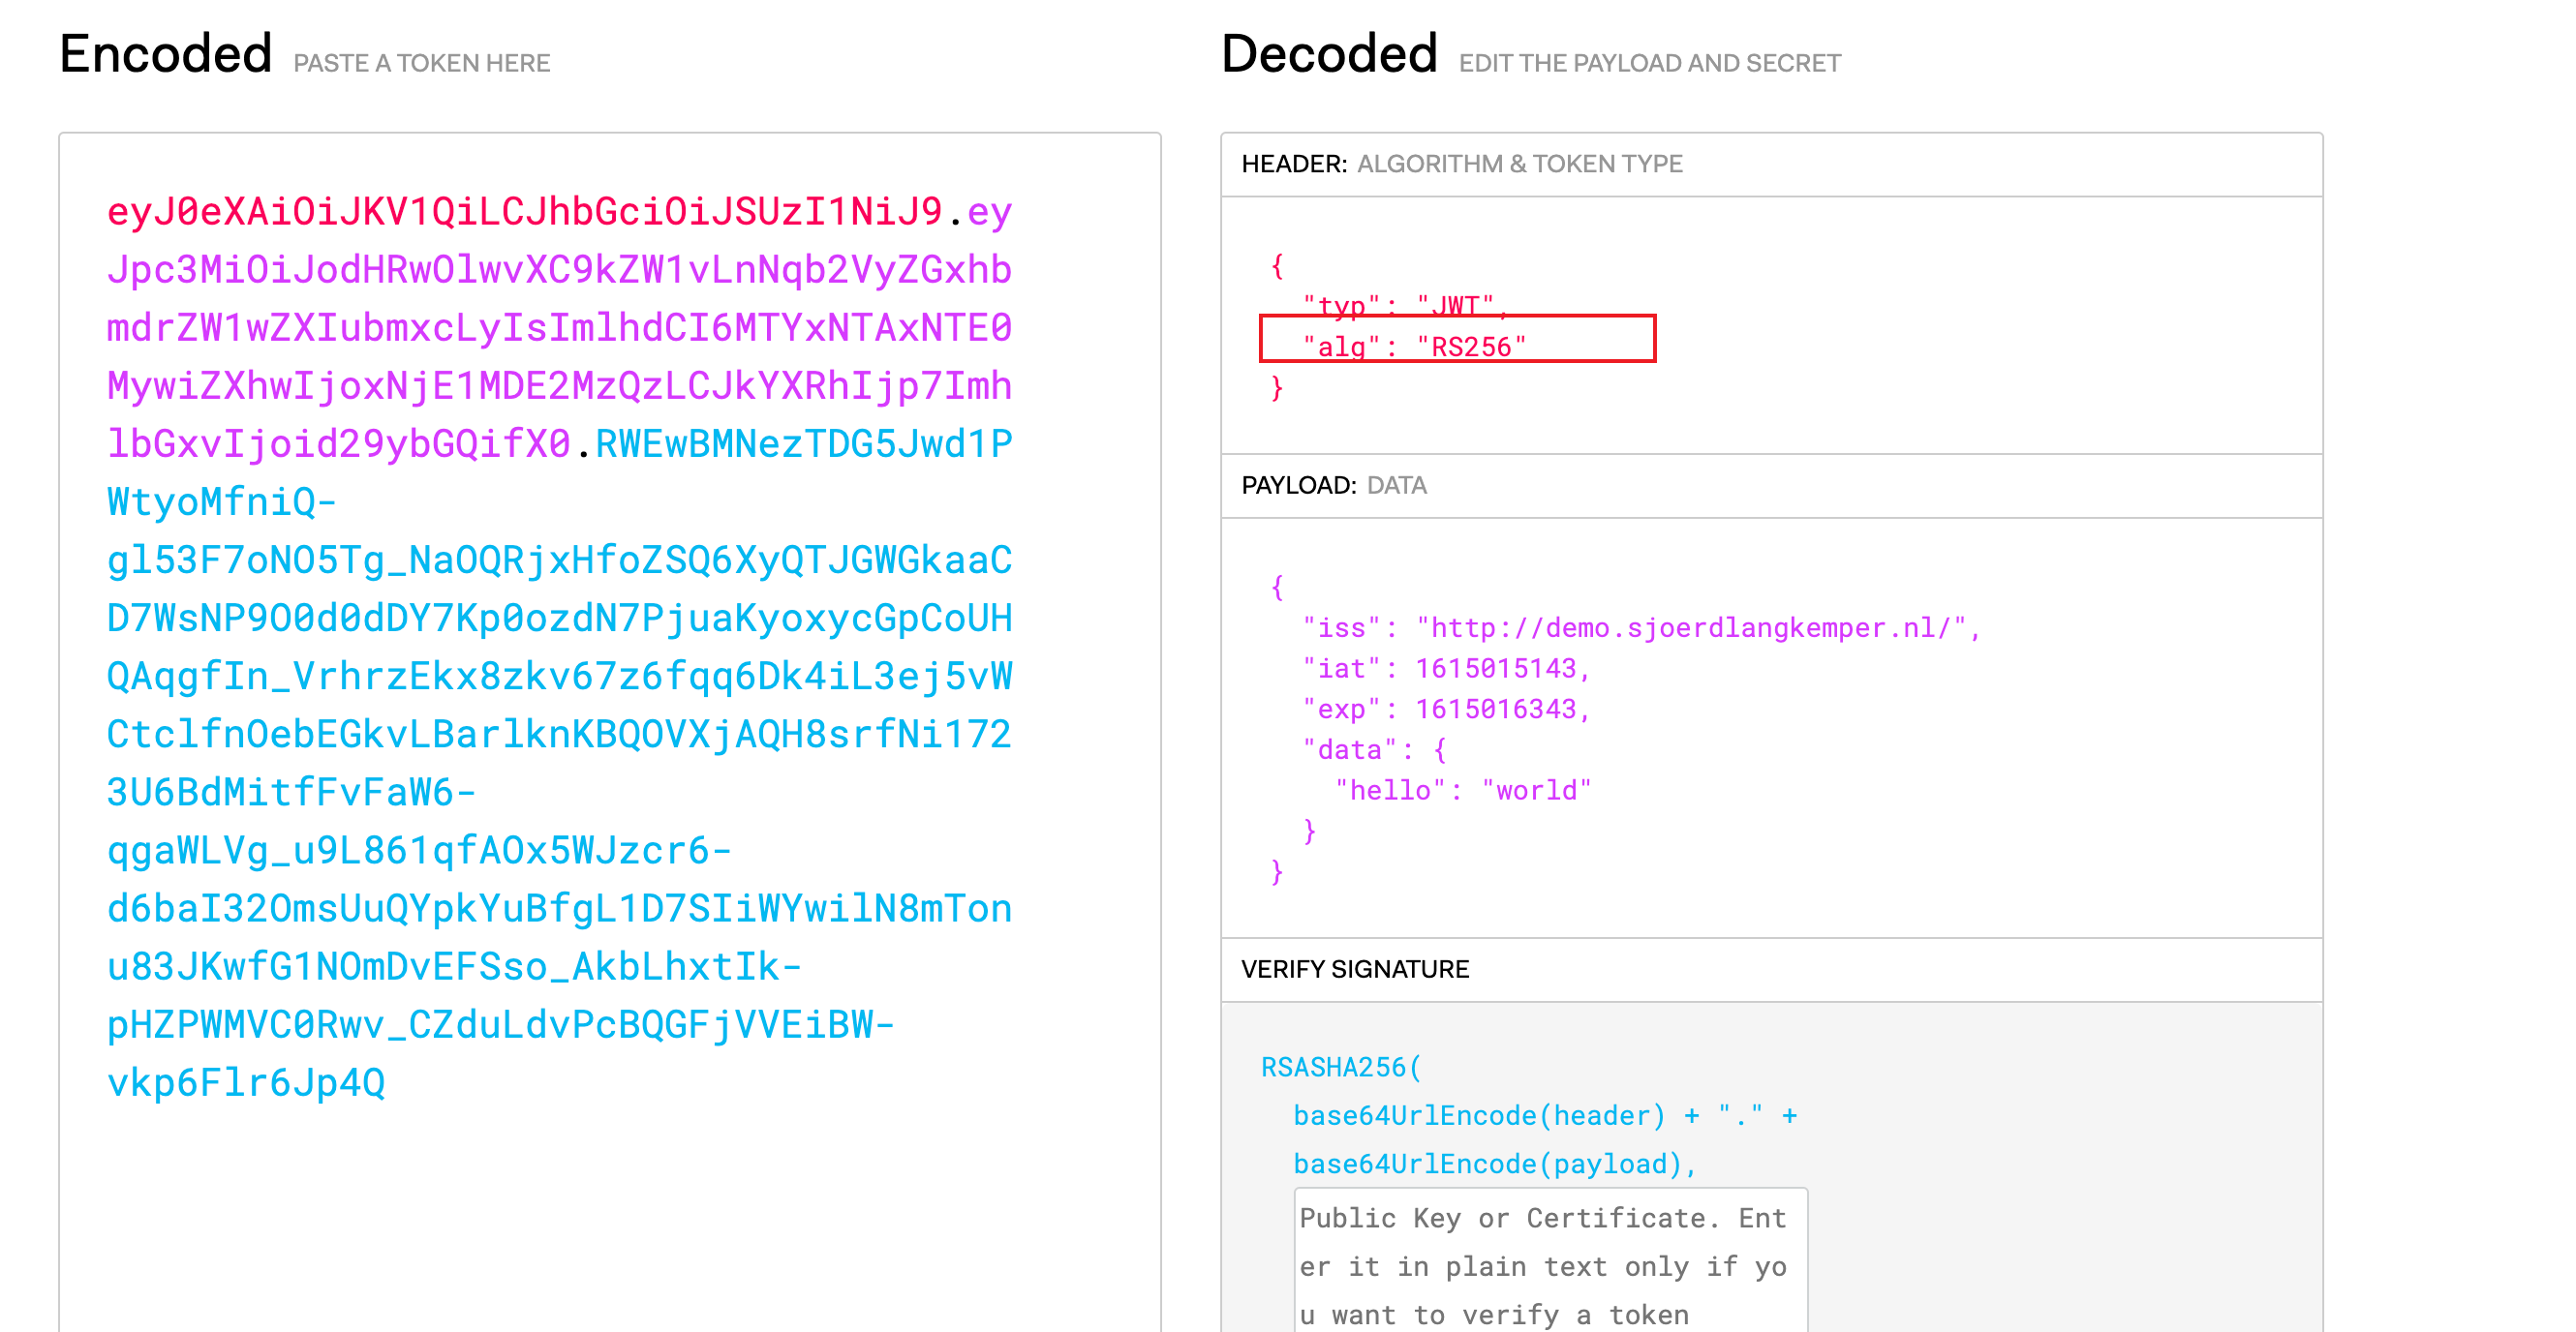
Task: Click the purple payload segment of the encoded token
Action: [558, 329]
